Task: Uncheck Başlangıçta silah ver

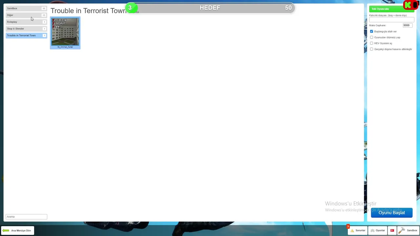Action: tap(371, 31)
